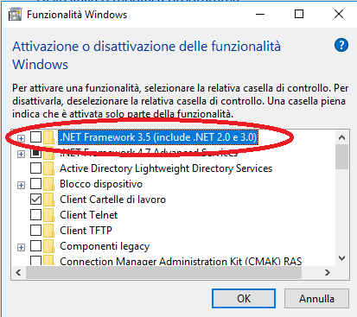Expand the Blocco dispositivo node
The height and width of the screenshot is (317, 357).
click(21, 185)
